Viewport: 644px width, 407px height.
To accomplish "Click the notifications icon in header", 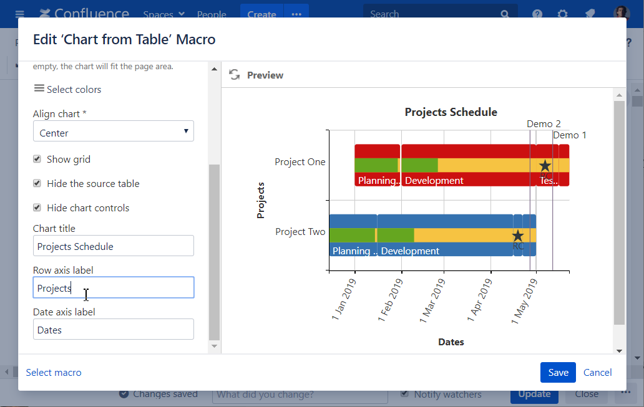I will [589, 14].
